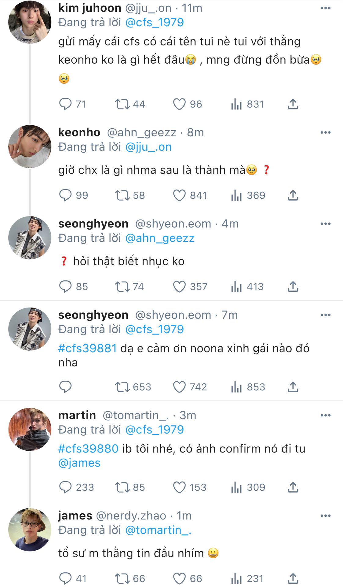Viewport: 343px width, 587px height.
Task: Retweet seonghyeon's tweet with 653 retweets
Action: [x=122, y=387]
